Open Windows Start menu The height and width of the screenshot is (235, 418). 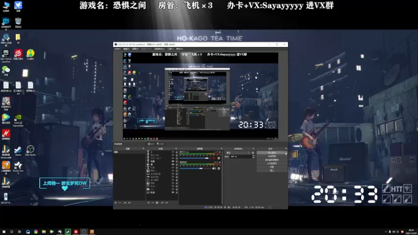tap(4, 231)
